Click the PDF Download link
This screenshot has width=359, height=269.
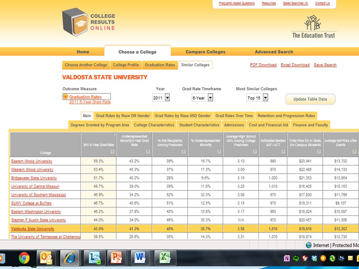(x=263, y=65)
